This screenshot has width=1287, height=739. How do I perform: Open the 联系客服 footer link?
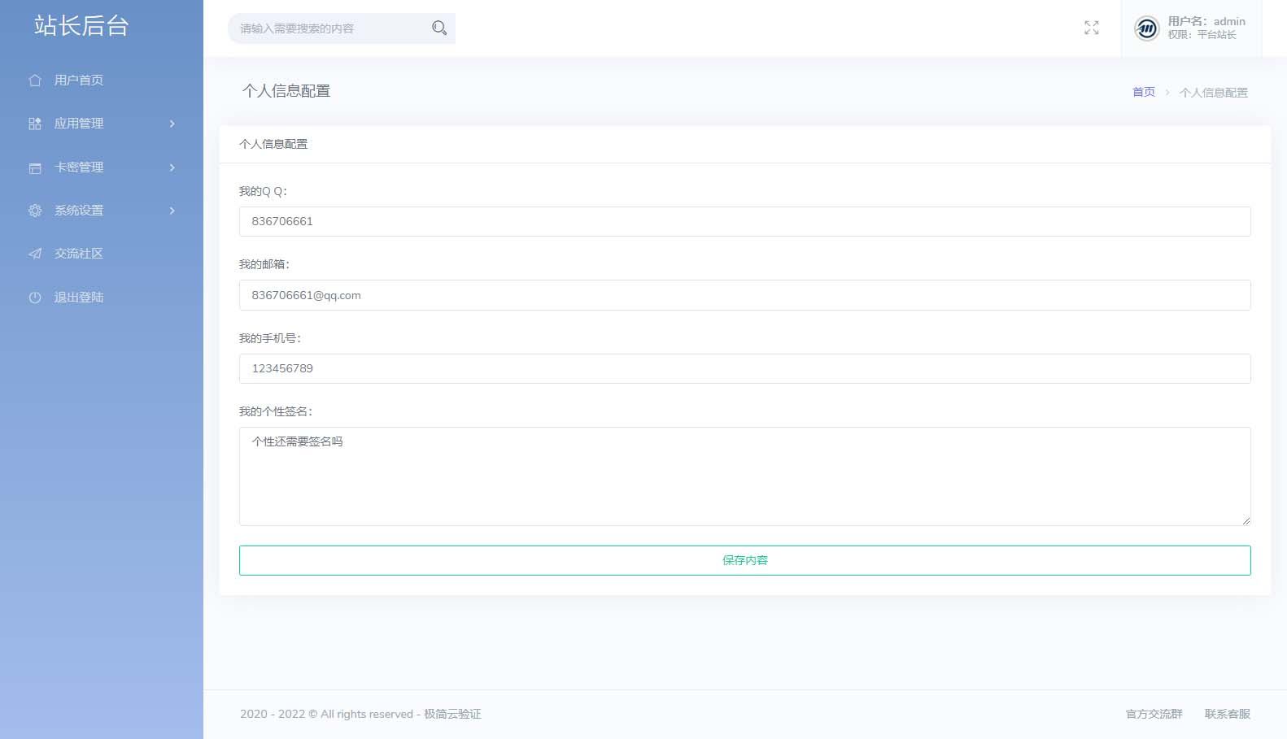point(1227,714)
